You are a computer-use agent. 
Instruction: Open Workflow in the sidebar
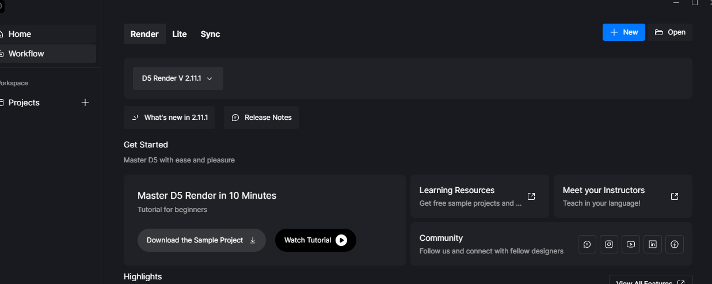[48, 54]
